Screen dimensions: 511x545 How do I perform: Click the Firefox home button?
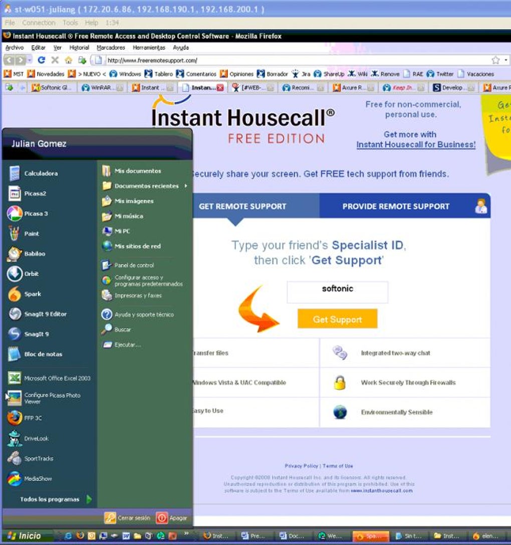[69, 60]
